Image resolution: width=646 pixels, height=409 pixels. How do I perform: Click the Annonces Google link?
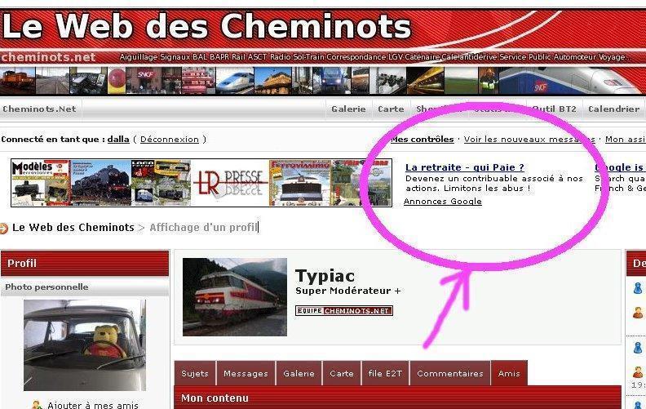(x=442, y=201)
